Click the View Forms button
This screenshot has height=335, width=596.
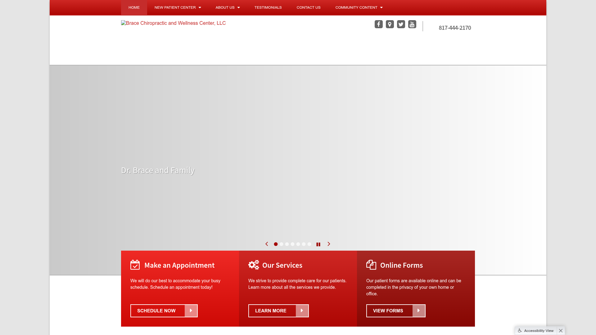click(x=395, y=311)
